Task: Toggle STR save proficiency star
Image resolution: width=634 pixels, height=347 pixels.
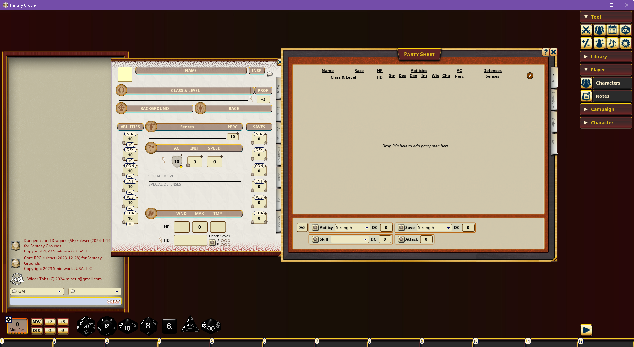Action: (x=266, y=143)
